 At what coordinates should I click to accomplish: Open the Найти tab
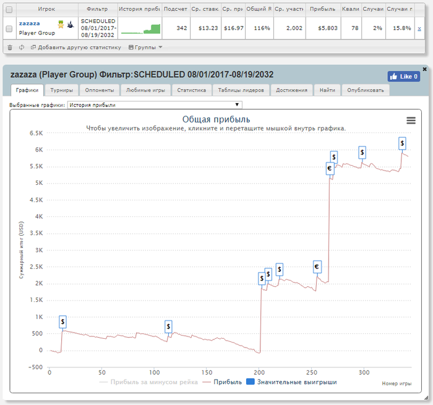[x=327, y=90]
